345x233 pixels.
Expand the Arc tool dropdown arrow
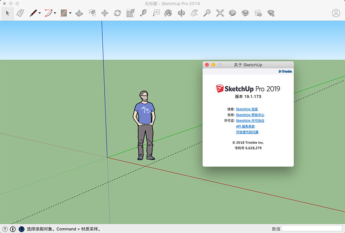(55, 13)
